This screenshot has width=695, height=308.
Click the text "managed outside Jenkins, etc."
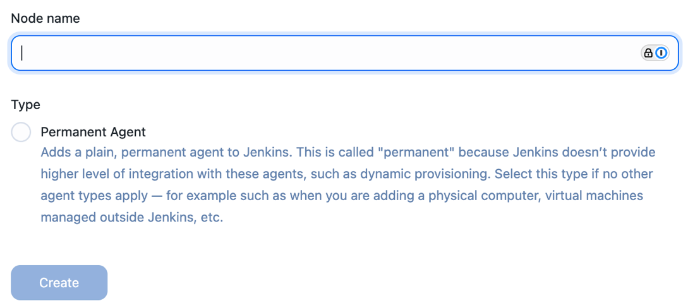coord(131,218)
